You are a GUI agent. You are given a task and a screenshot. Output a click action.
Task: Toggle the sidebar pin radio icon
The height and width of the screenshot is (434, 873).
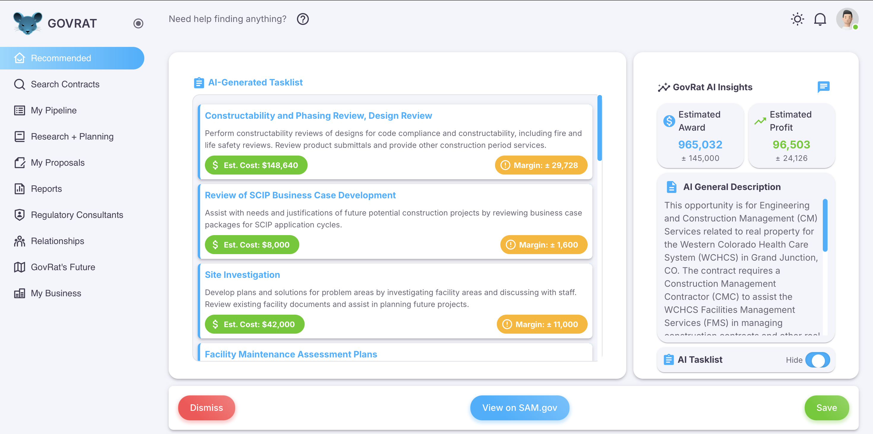coord(138,23)
